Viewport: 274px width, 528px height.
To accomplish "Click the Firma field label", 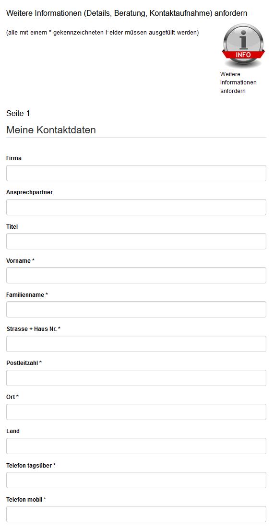I will click(14, 158).
